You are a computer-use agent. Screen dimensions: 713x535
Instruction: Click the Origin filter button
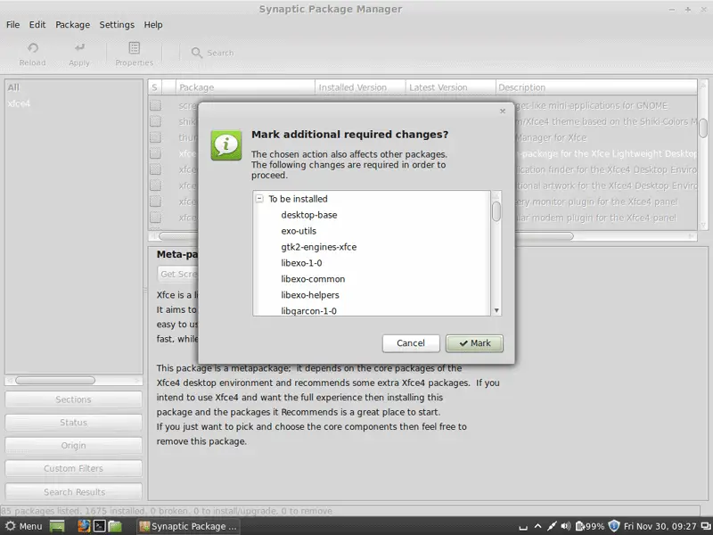(x=74, y=446)
